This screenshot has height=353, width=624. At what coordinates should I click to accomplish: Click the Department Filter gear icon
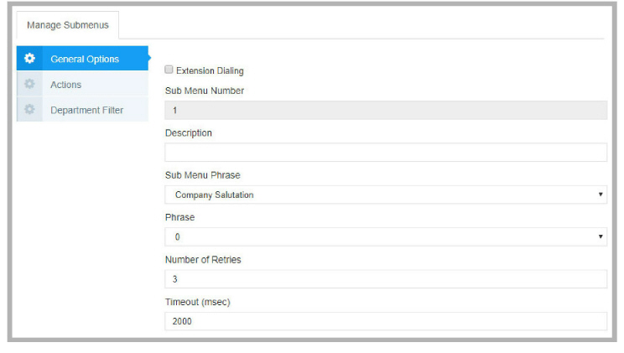pyautogui.click(x=29, y=110)
